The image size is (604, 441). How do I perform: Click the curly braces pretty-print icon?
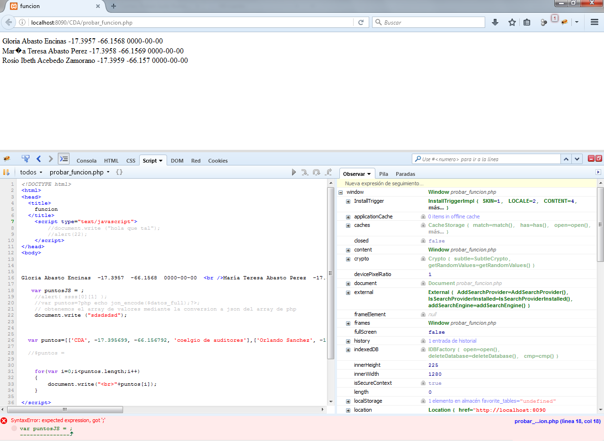pos(119,173)
